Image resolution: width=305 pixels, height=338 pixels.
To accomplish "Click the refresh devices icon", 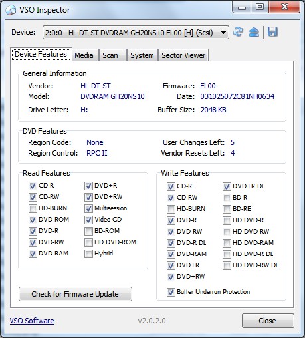I will (238, 32).
